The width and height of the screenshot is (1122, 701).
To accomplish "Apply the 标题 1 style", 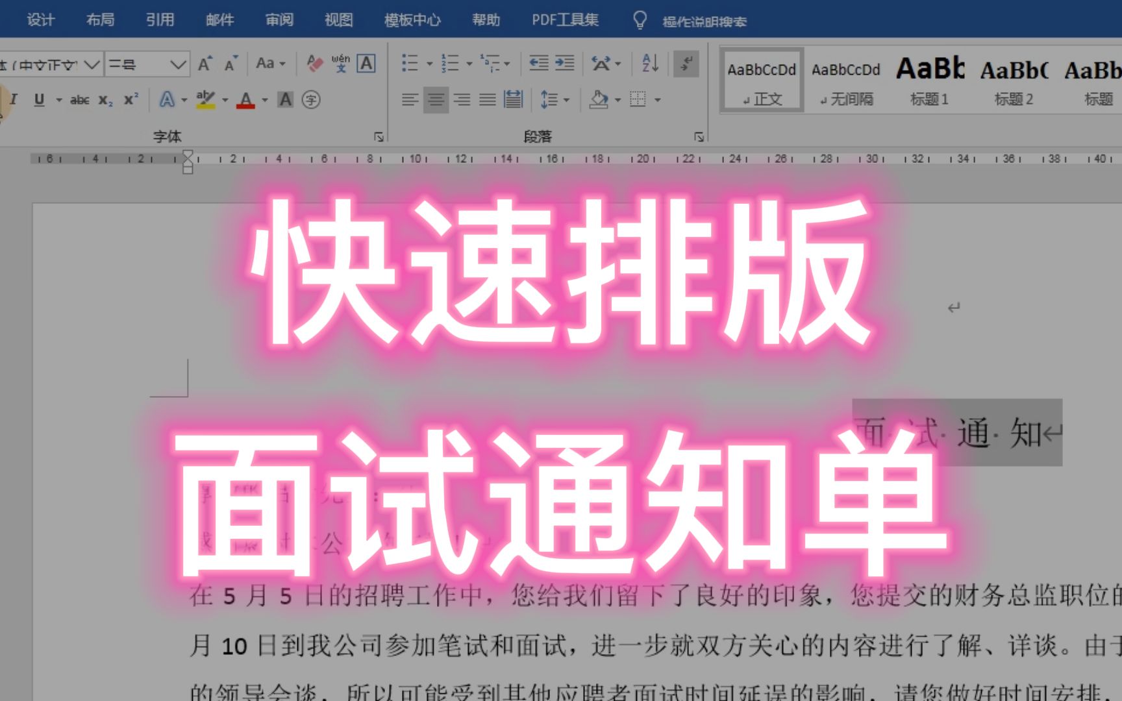I will 930,80.
